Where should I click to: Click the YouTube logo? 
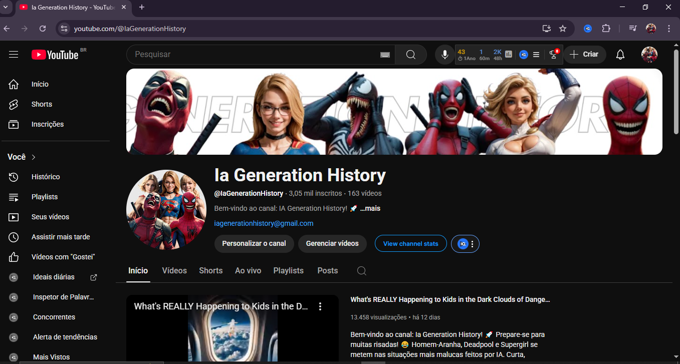pos(55,55)
